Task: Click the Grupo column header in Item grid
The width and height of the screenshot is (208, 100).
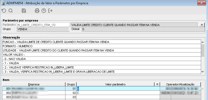Action: 71,84
